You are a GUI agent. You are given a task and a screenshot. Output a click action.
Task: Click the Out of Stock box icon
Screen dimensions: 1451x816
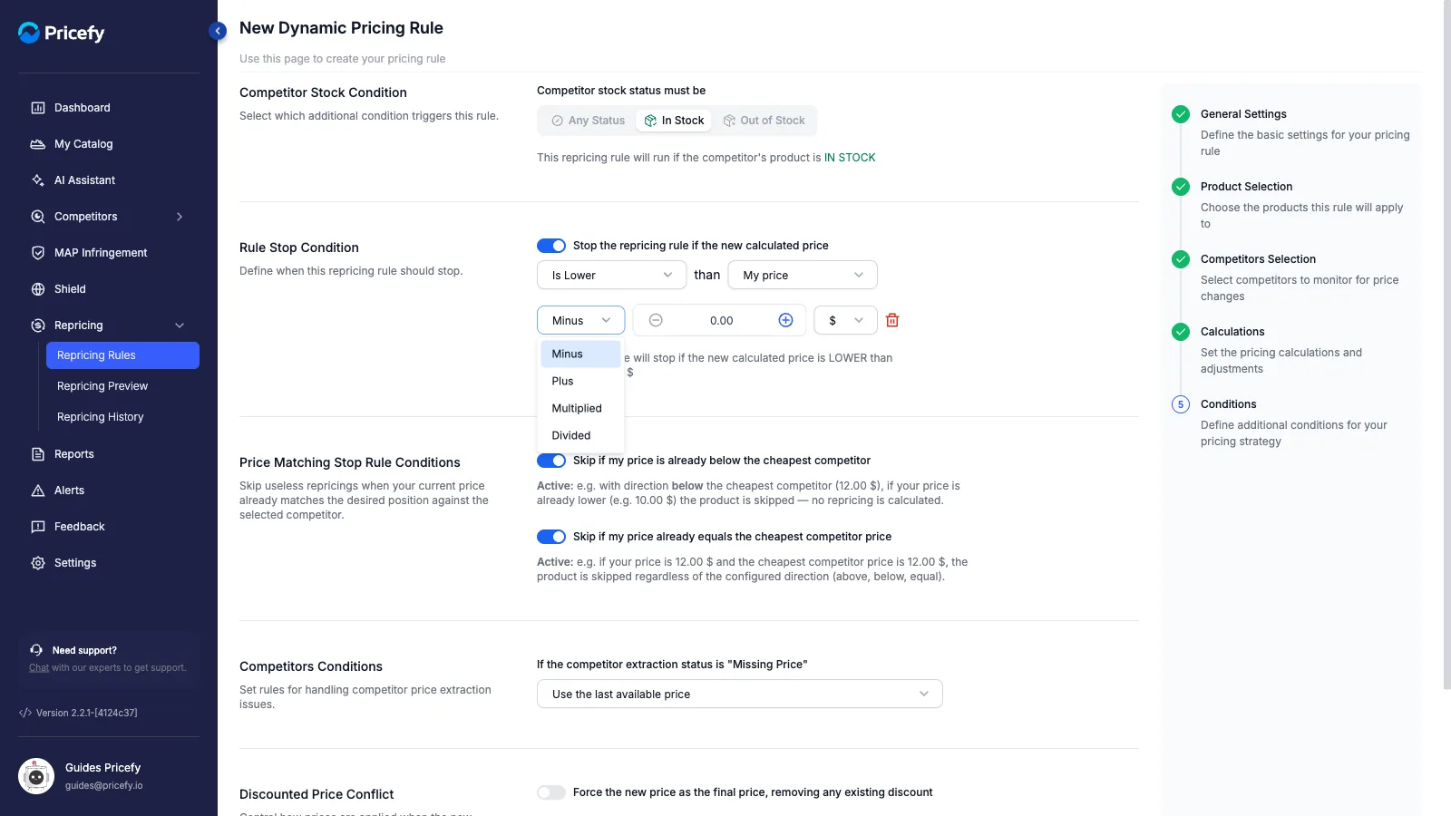pyautogui.click(x=729, y=121)
